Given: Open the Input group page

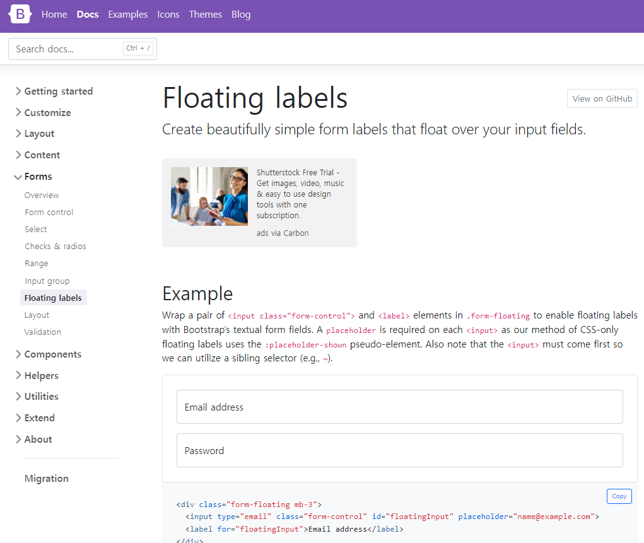Looking at the screenshot, I should (x=47, y=281).
